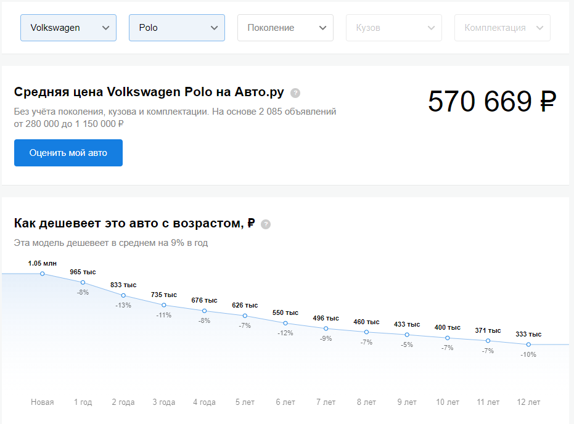
Task: Click help icon next to Как дешевеет heading
Action: coord(266,224)
